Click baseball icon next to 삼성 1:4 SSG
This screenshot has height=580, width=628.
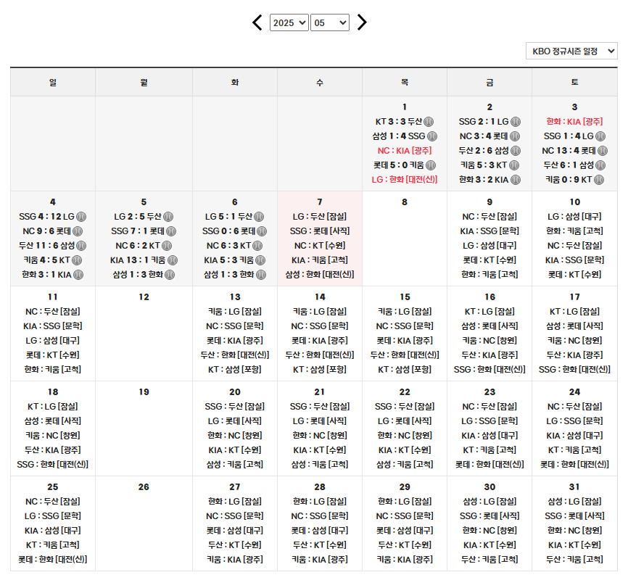point(432,136)
